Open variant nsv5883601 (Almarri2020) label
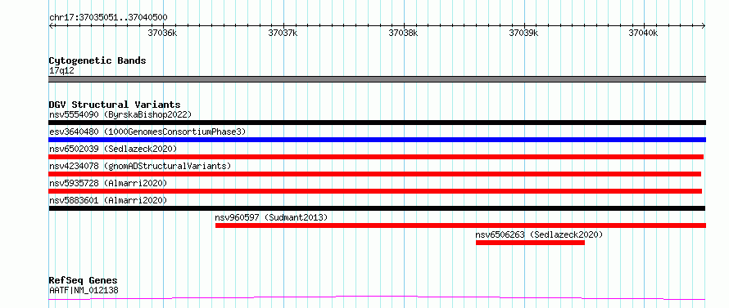Image resolution: width=729 pixels, height=308 pixels. tap(108, 200)
